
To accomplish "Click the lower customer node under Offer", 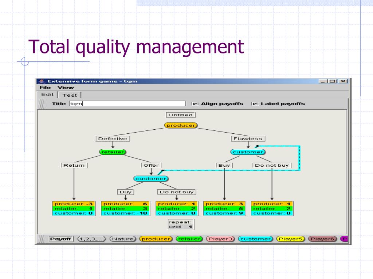I will [151, 179].
